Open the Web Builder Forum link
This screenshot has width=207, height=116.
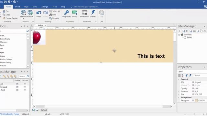point(9,114)
